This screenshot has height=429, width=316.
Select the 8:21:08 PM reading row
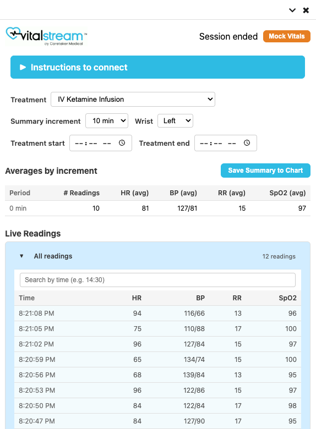point(157,313)
